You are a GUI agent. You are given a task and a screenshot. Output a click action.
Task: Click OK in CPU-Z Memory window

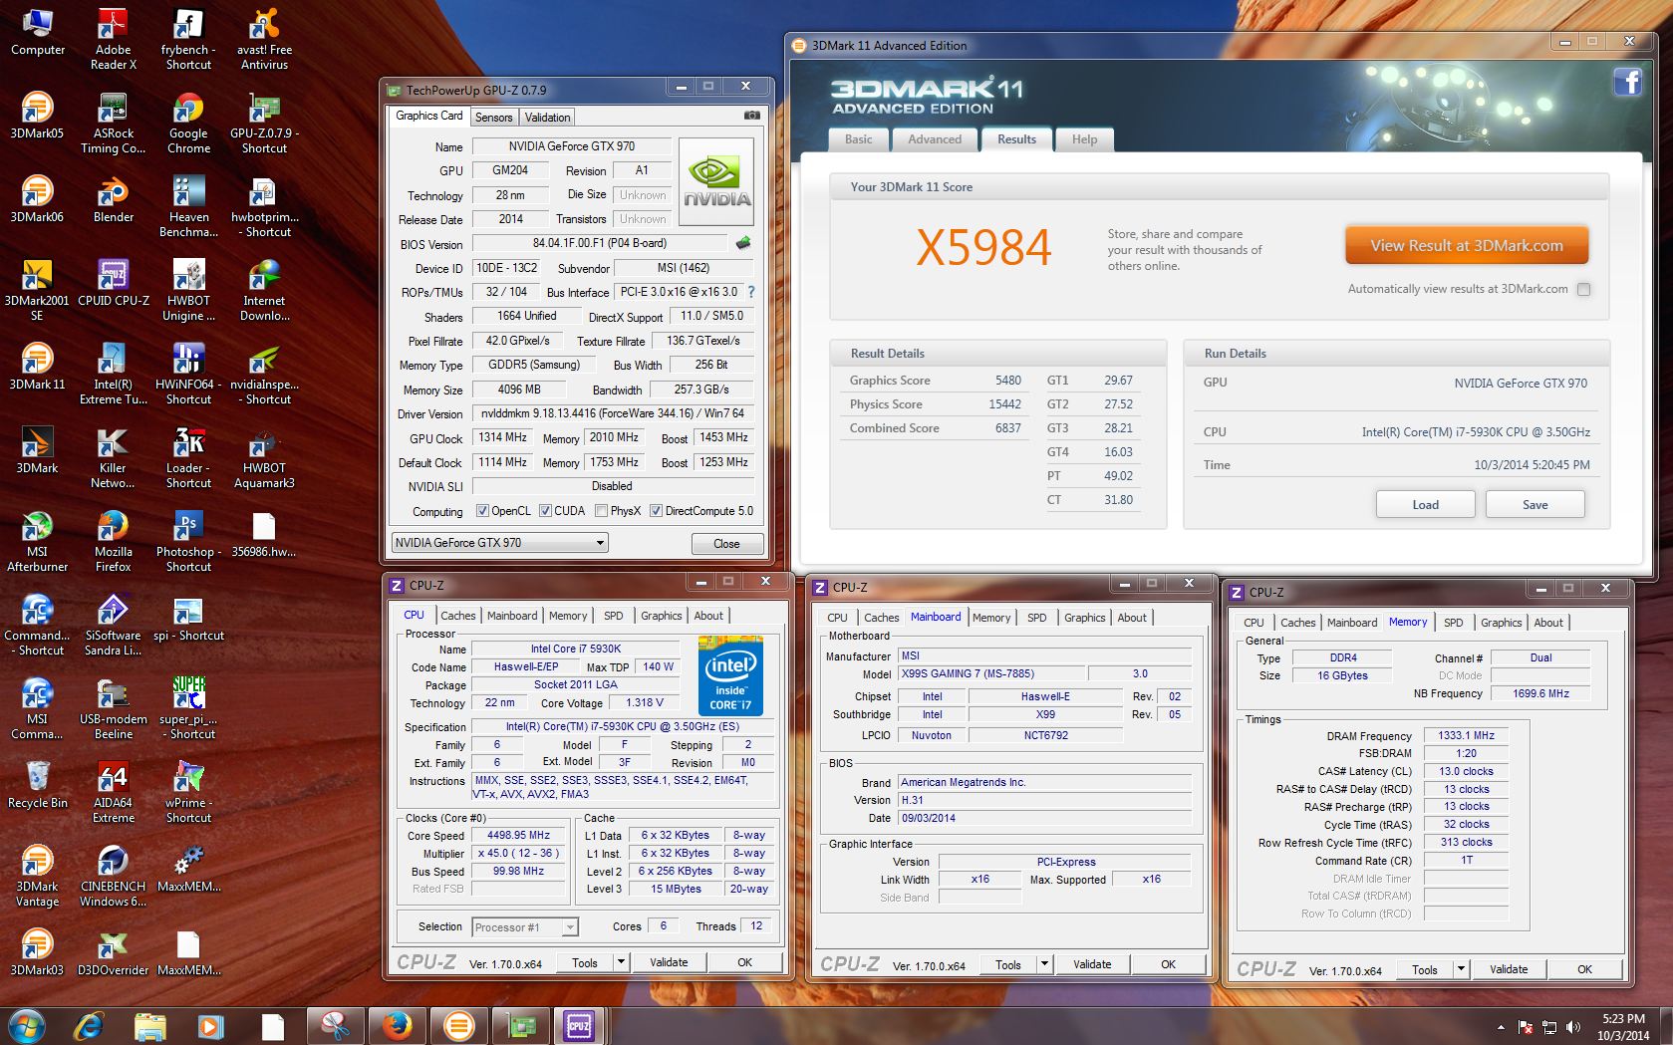pos(1584,969)
